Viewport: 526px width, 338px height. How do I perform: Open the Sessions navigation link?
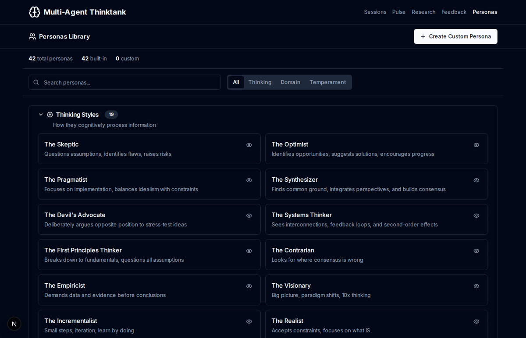[375, 12]
